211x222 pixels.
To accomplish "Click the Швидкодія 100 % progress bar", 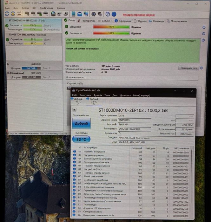I will [111, 27].
